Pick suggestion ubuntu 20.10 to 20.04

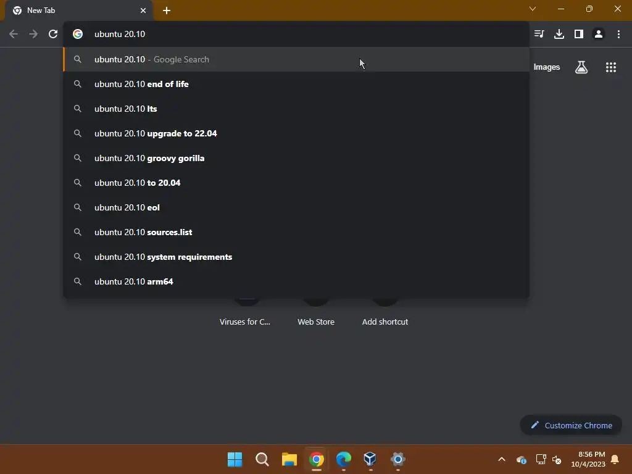click(x=296, y=183)
